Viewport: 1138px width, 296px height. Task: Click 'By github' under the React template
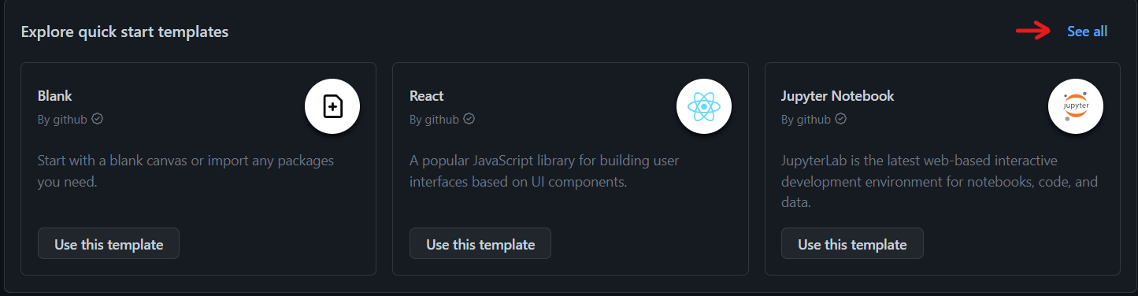point(434,120)
